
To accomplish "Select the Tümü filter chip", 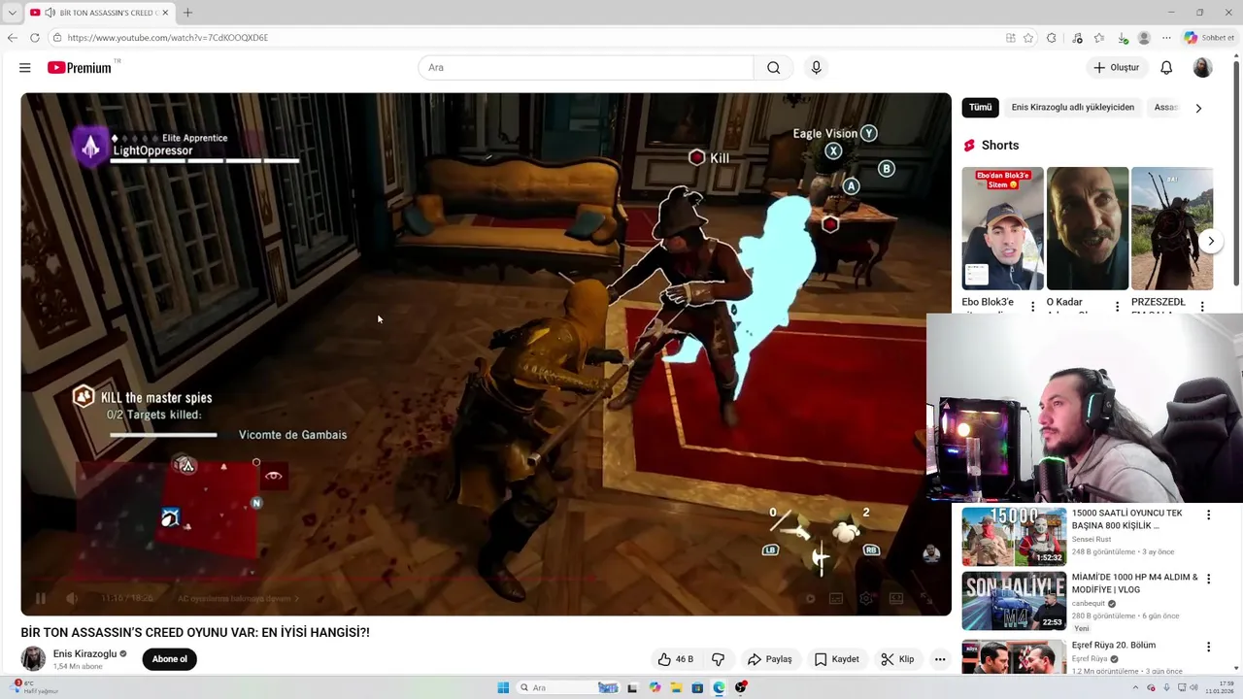I will [981, 108].
